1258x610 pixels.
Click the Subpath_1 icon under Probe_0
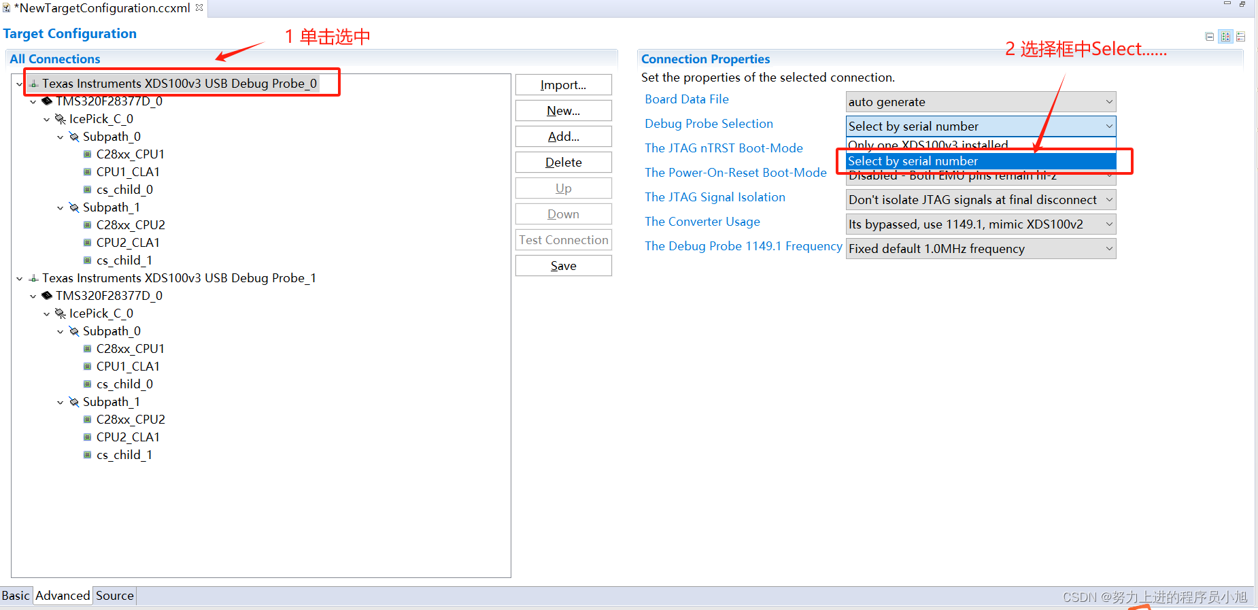[74, 207]
